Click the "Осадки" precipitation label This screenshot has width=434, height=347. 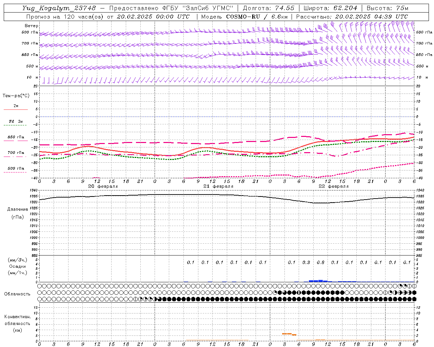pyautogui.click(x=18, y=266)
